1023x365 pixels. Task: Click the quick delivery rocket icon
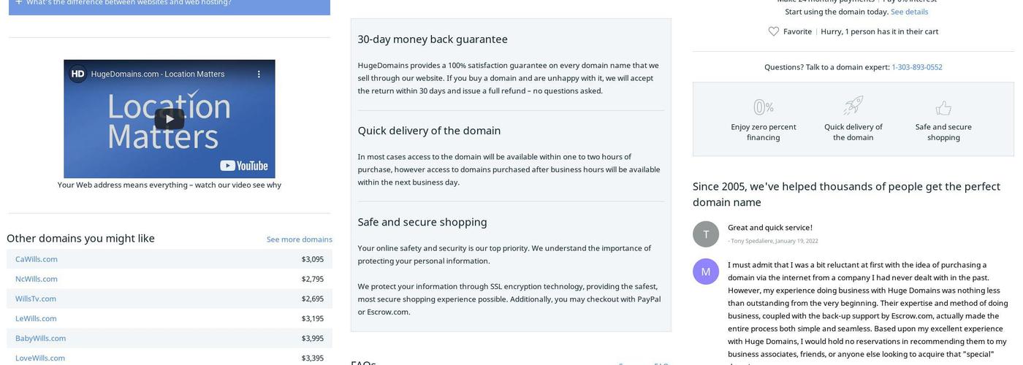pos(853,106)
